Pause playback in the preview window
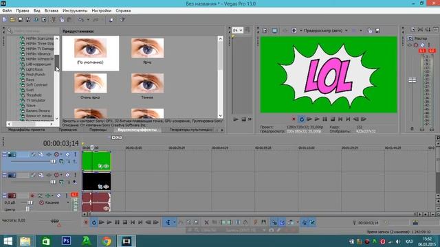440x247 pixels. click(x=324, y=119)
